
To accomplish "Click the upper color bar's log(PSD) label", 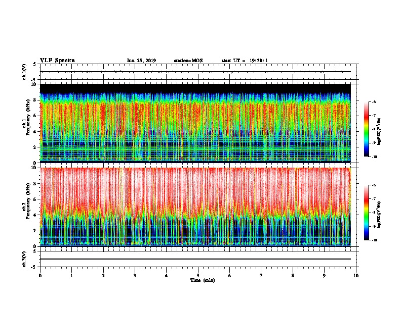I will [379, 132].
